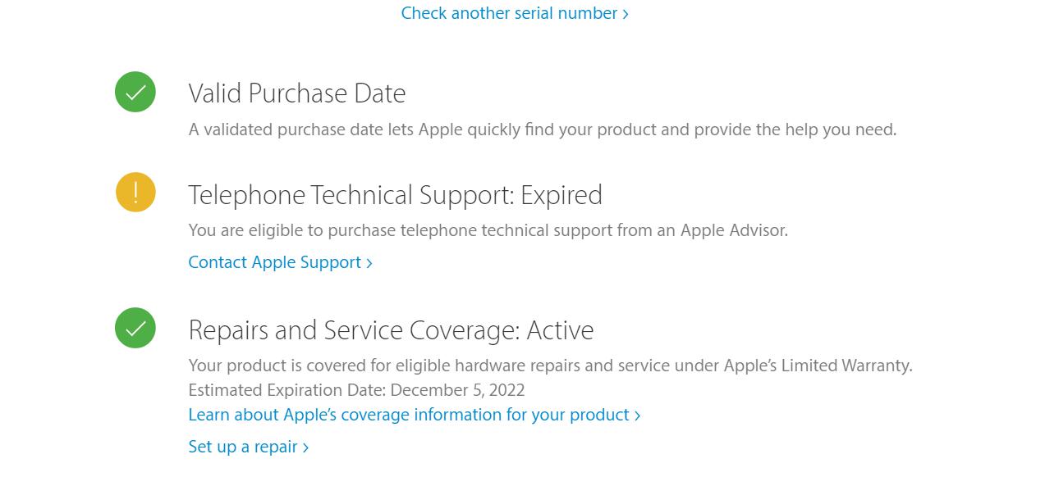Open the Contact Apple Support link
1045x477 pixels.
275,262
